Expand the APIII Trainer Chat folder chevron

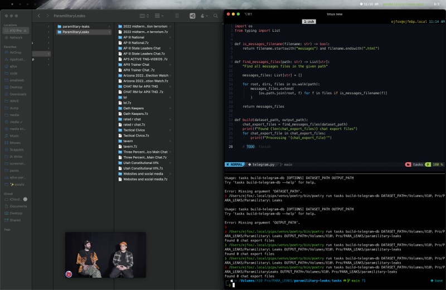pos(170,65)
